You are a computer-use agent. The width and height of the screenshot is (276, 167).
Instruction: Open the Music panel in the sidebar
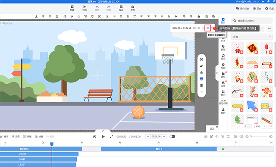[223, 57]
